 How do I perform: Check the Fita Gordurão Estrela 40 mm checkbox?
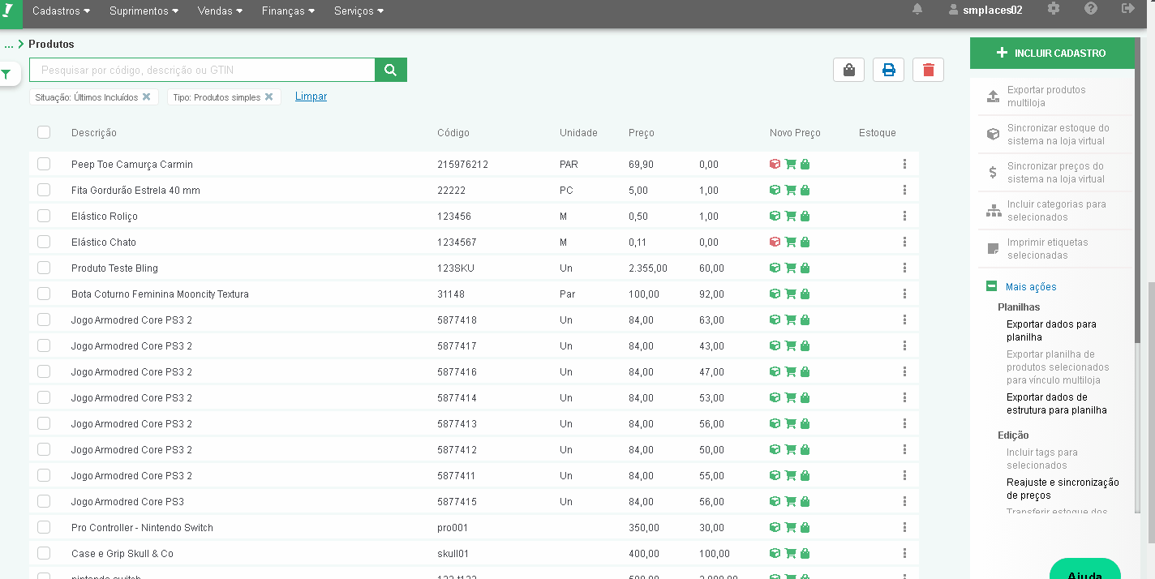tap(44, 190)
